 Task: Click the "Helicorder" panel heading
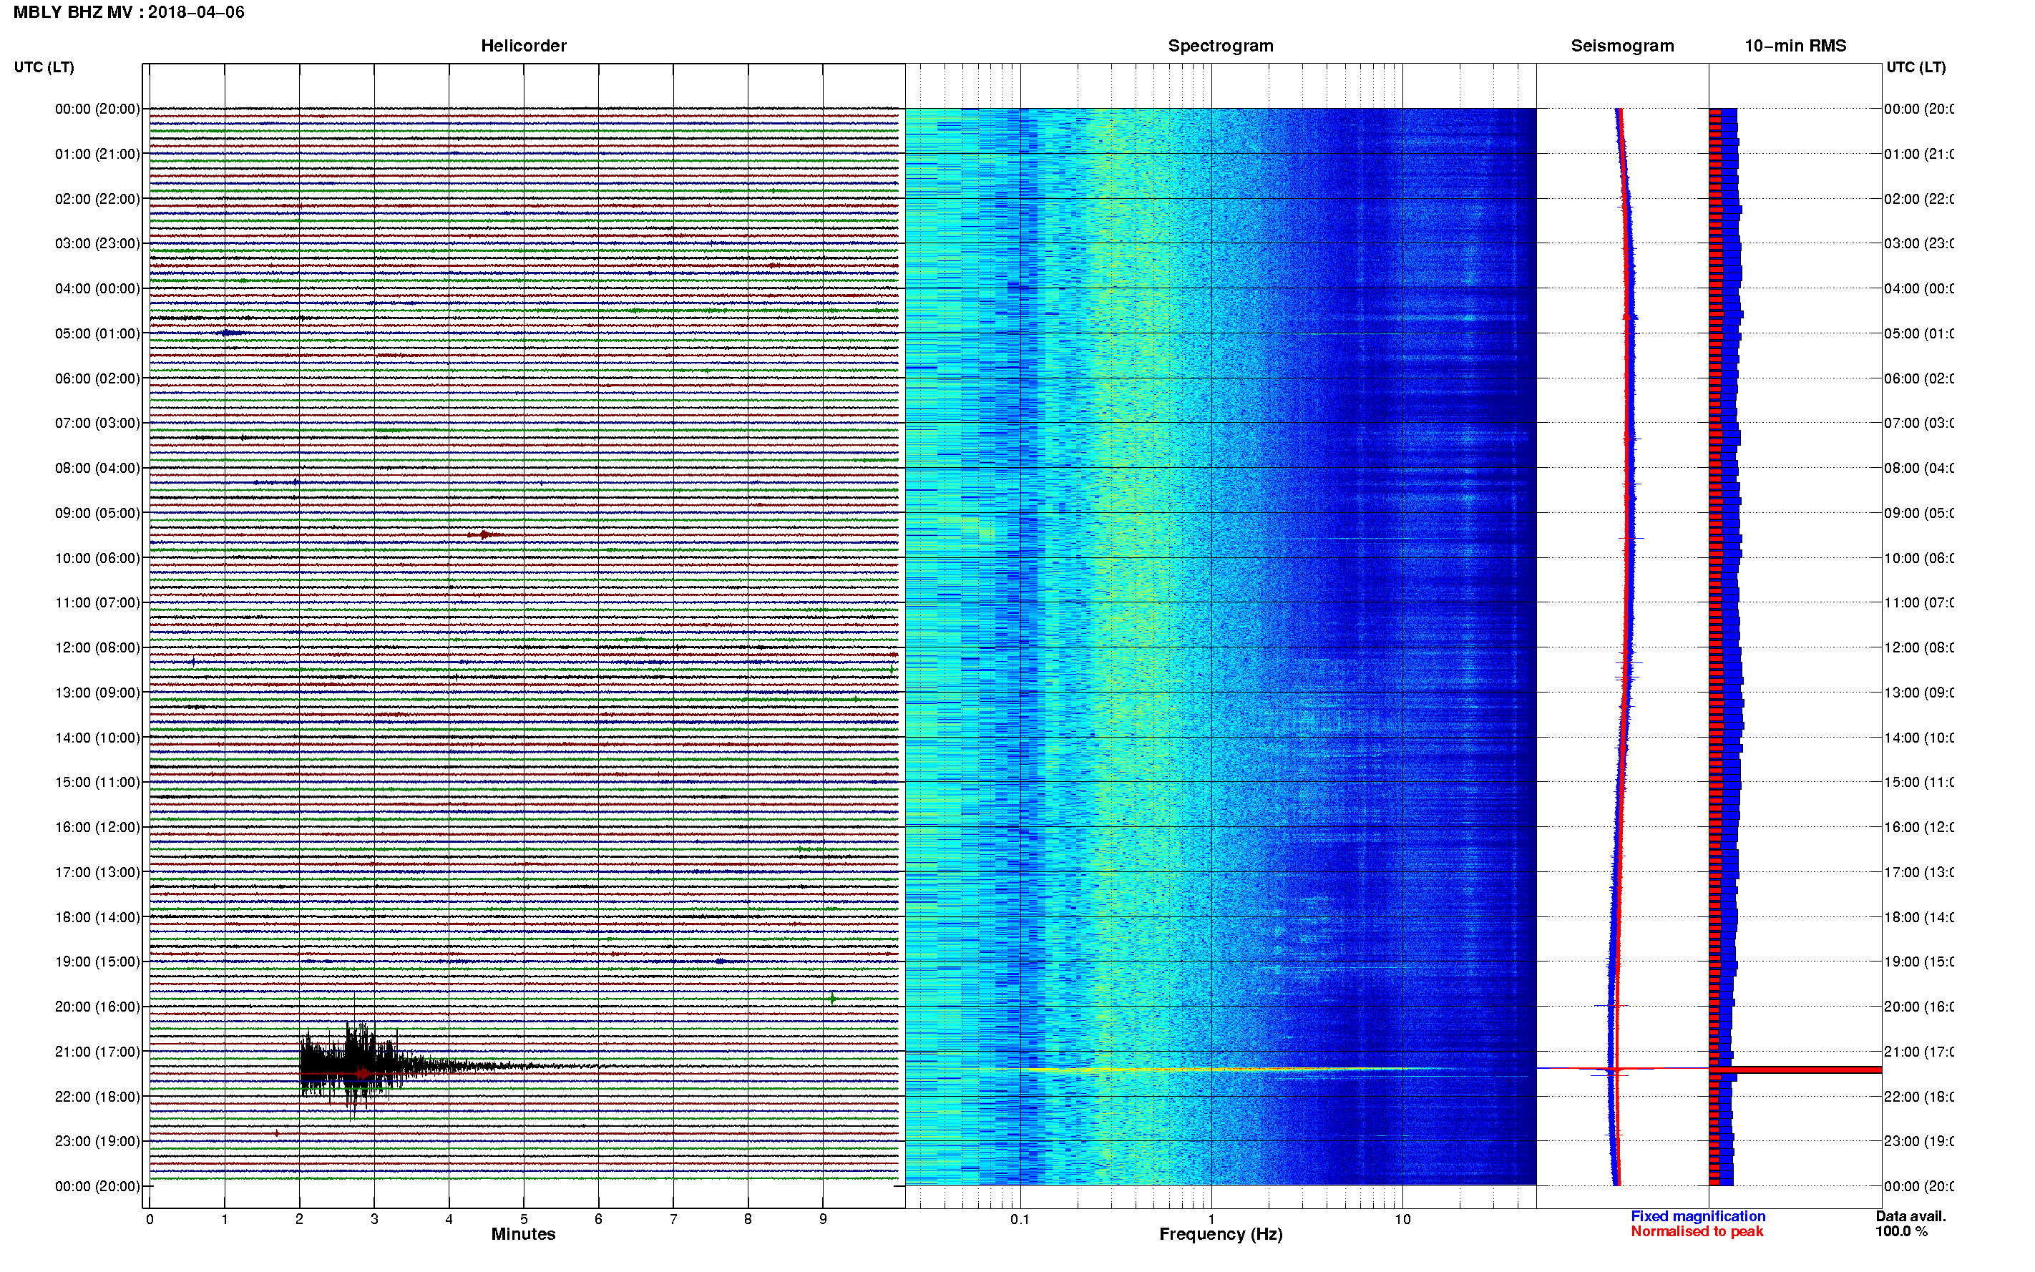click(x=523, y=47)
